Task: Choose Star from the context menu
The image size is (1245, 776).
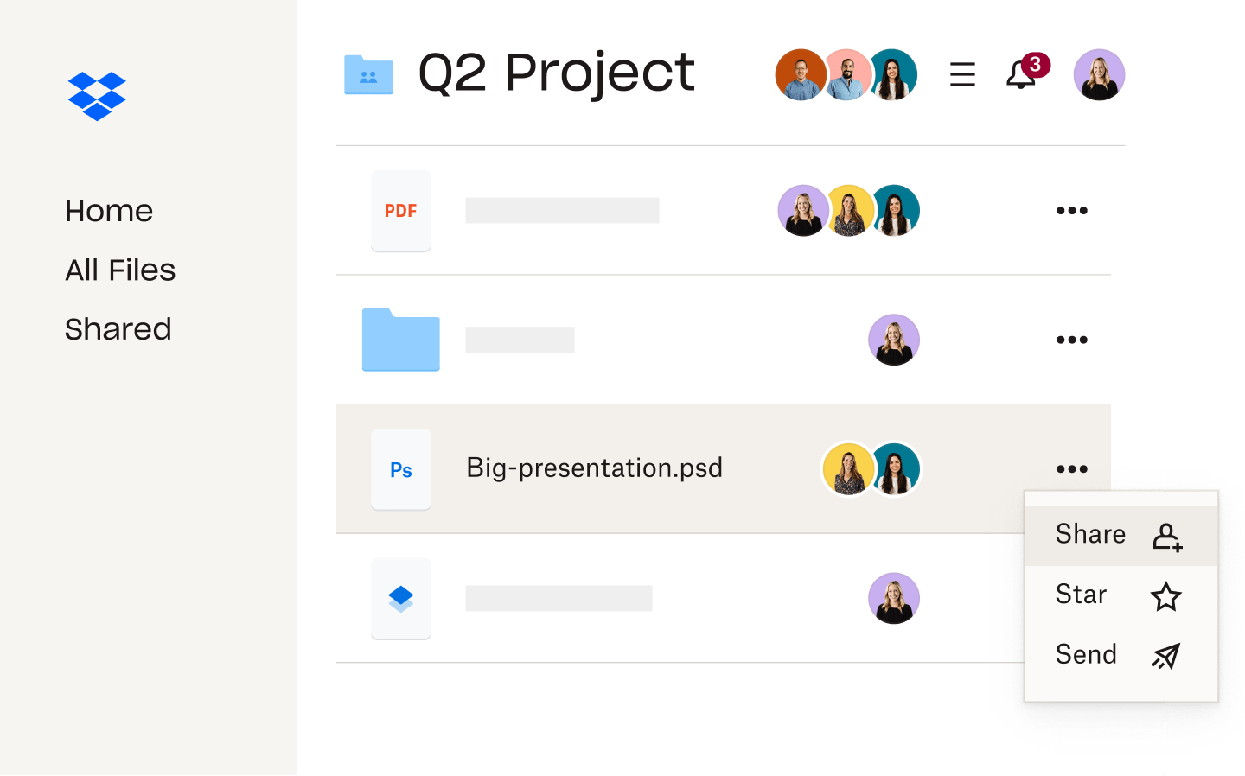Action: [x=1082, y=595]
